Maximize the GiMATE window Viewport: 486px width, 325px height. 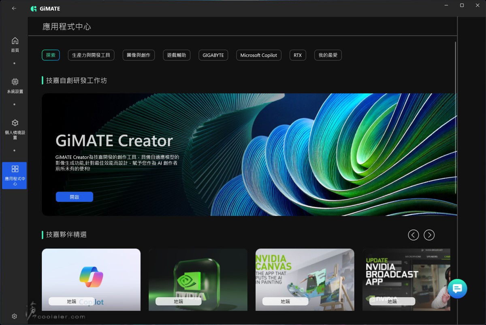pyautogui.click(x=462, y=5)
